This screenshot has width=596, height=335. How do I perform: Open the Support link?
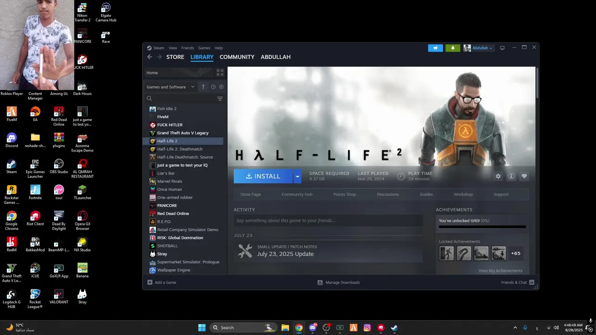coord(501,194)
